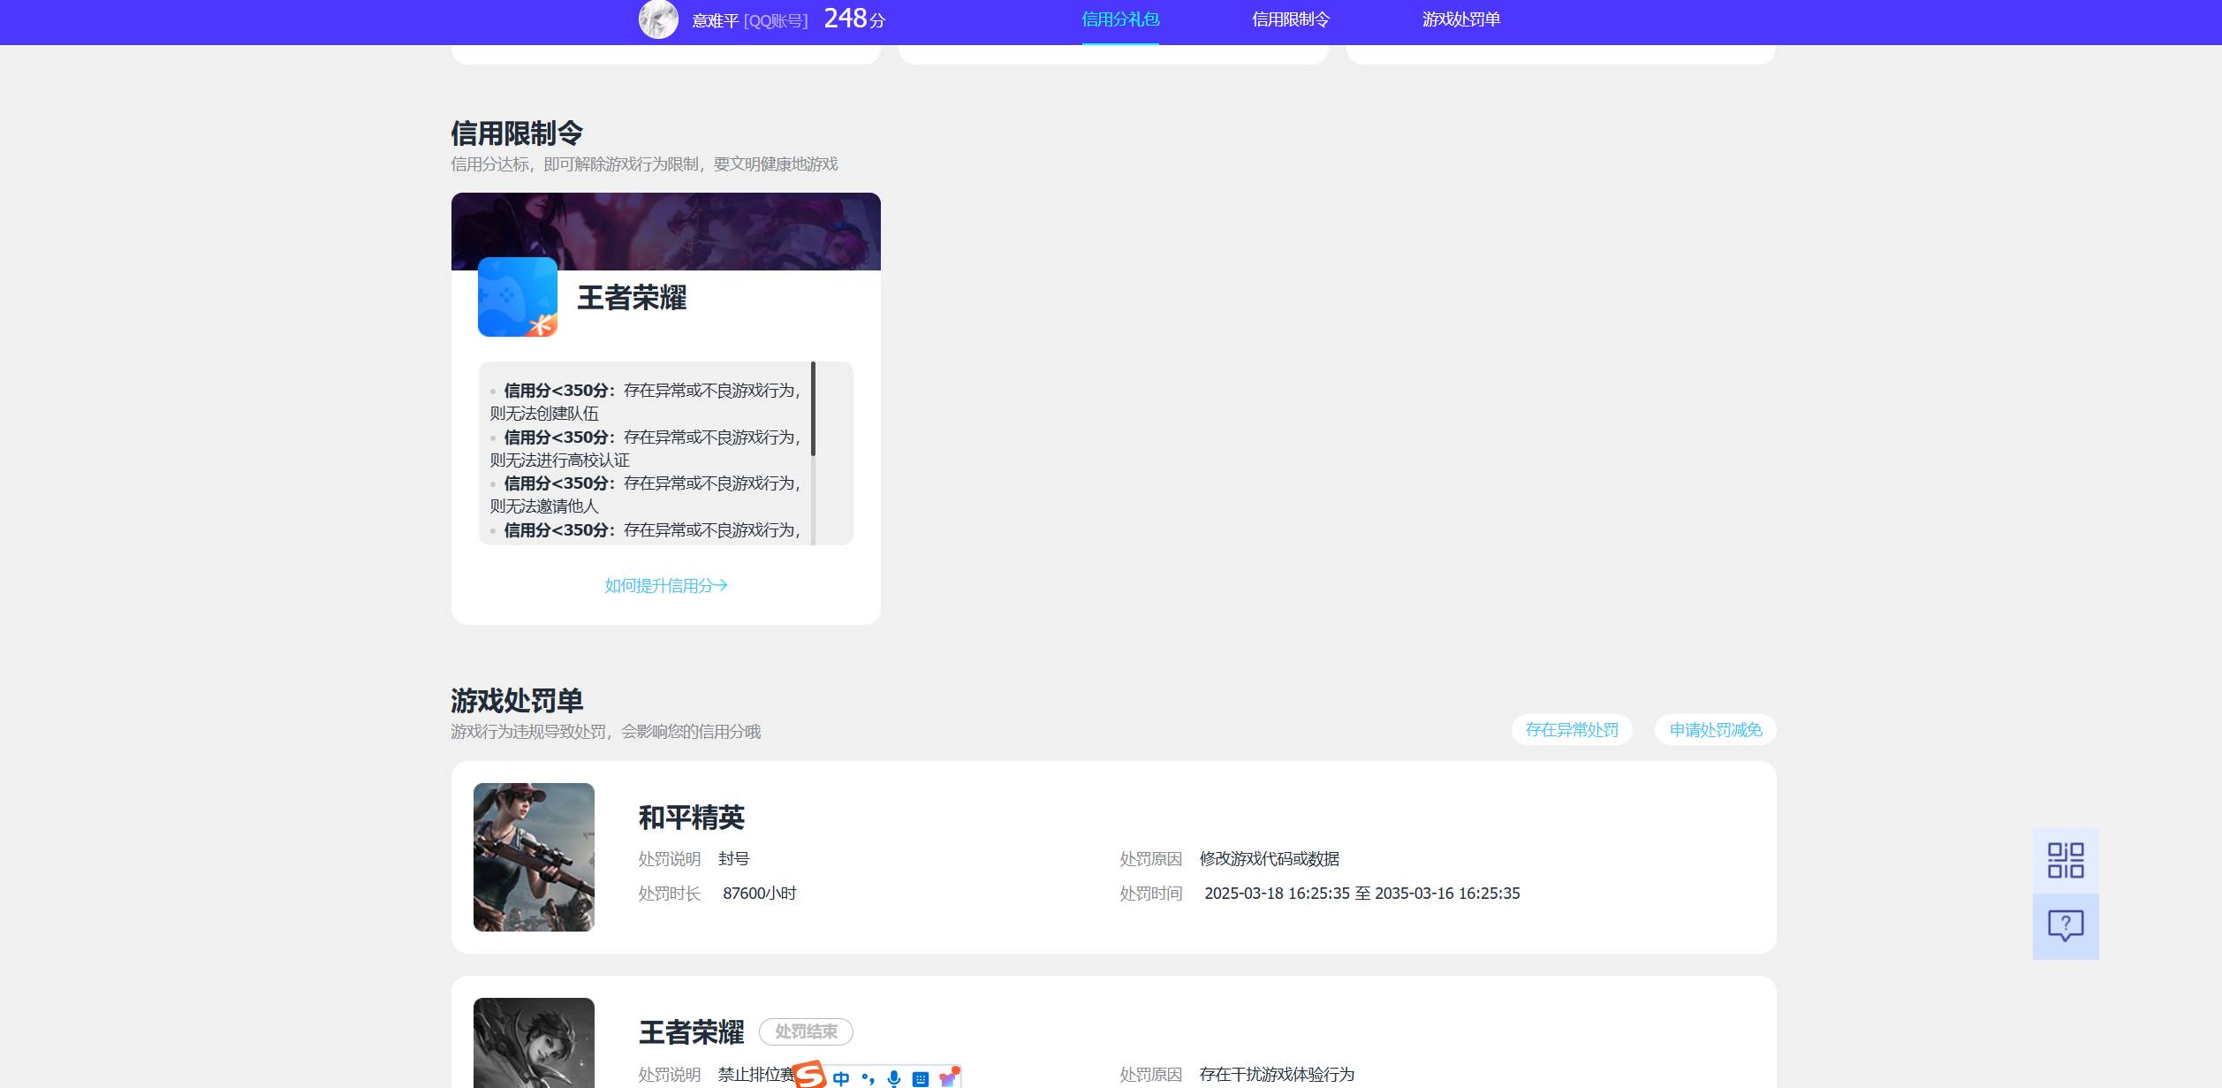Open Sogou soft keyboard icon
2222x1088 pixels.
coord(921,1078)
